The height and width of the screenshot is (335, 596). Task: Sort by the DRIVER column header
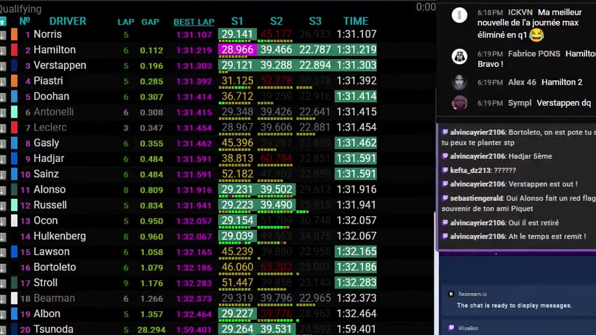[x=68, y=21]
